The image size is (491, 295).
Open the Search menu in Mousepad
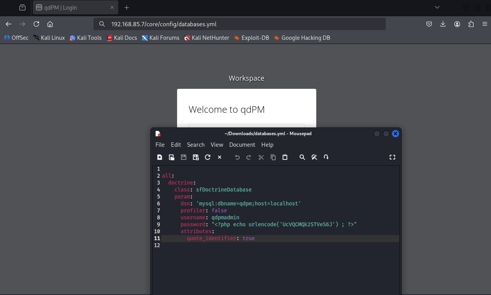196,145
